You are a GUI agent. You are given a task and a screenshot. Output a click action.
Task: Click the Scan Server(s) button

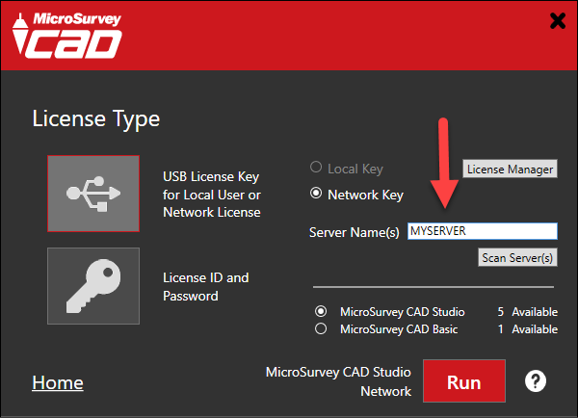[x=517, y=257]
